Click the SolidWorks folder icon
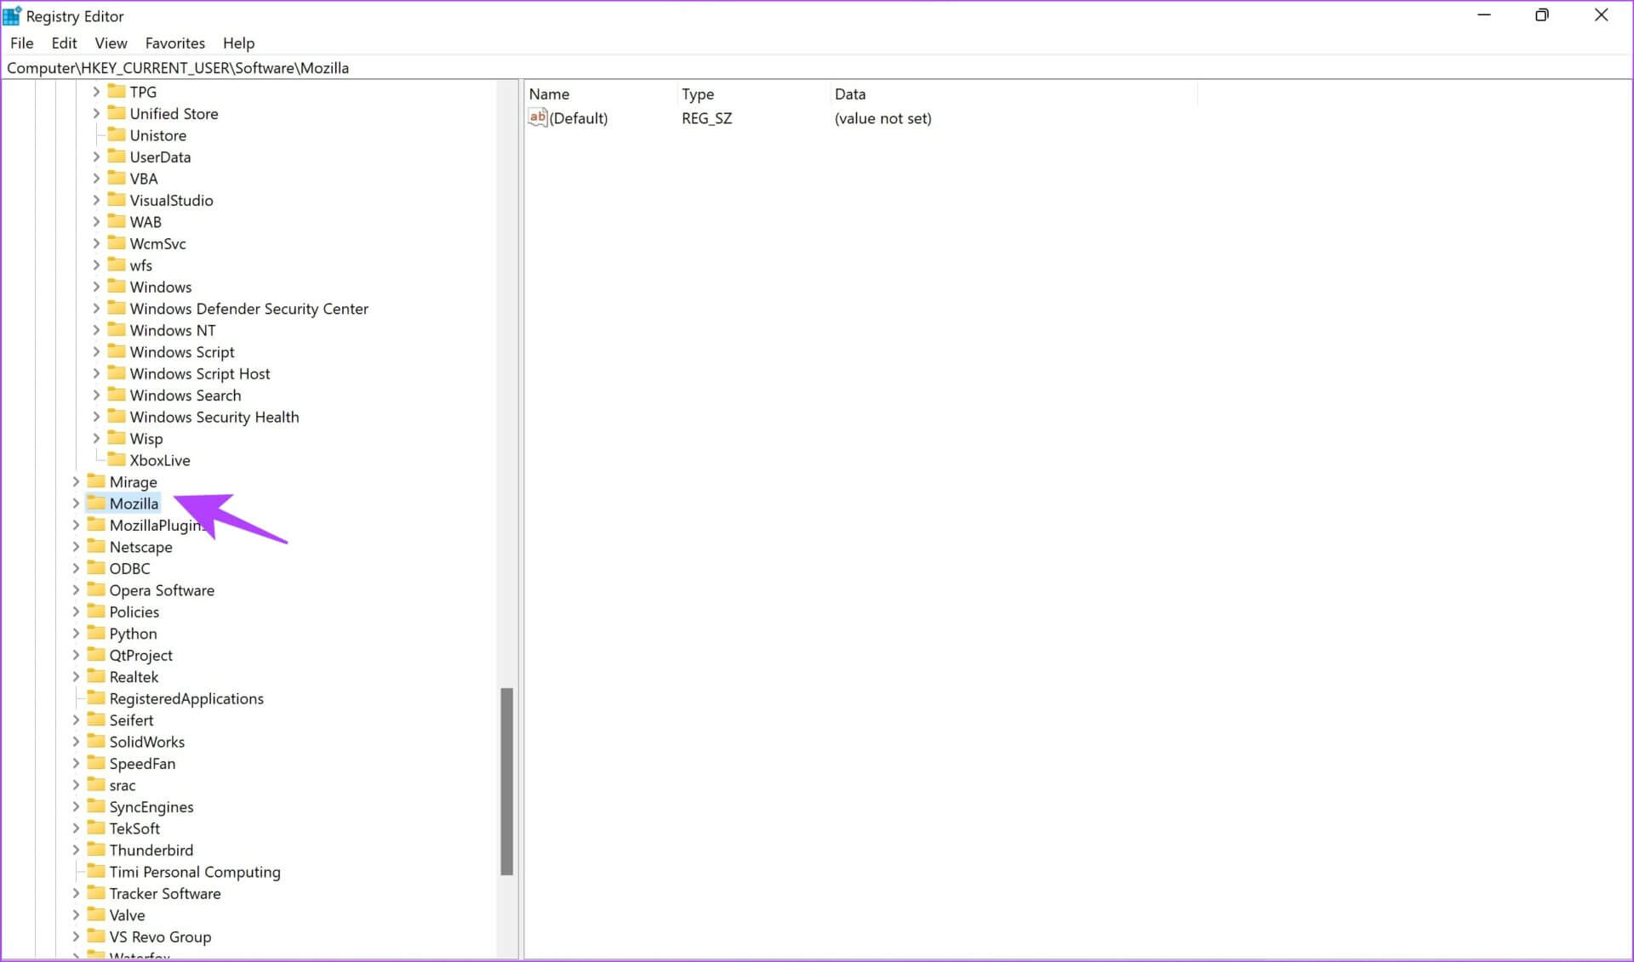Viewport: 1634px width, 962px height. [96, 742]
